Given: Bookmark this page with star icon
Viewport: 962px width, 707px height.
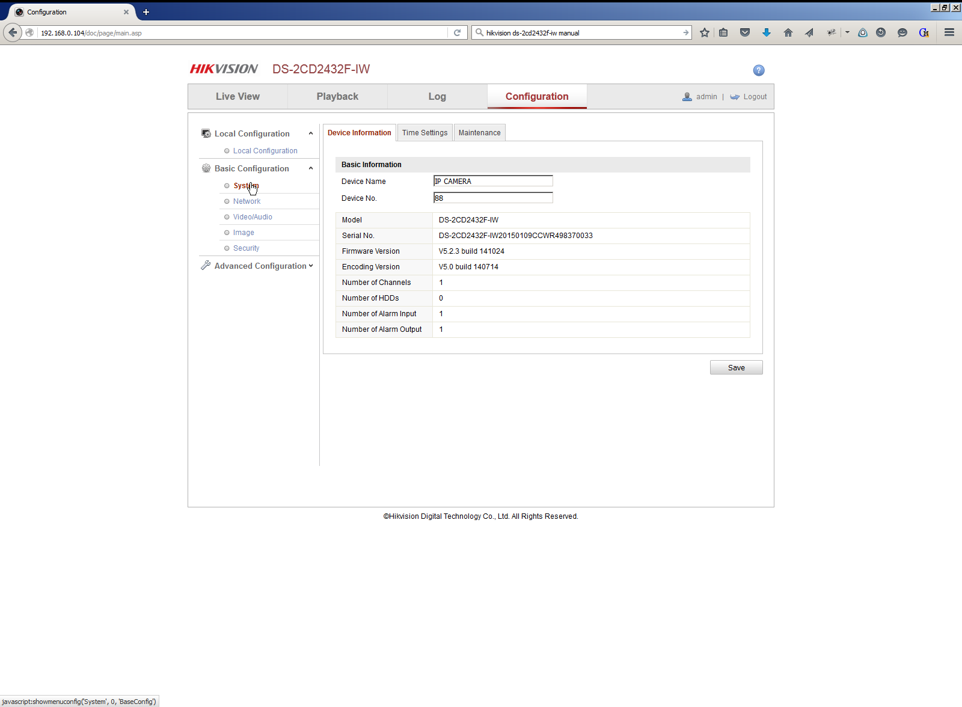Looking at the screenshot, I should 705,32.
